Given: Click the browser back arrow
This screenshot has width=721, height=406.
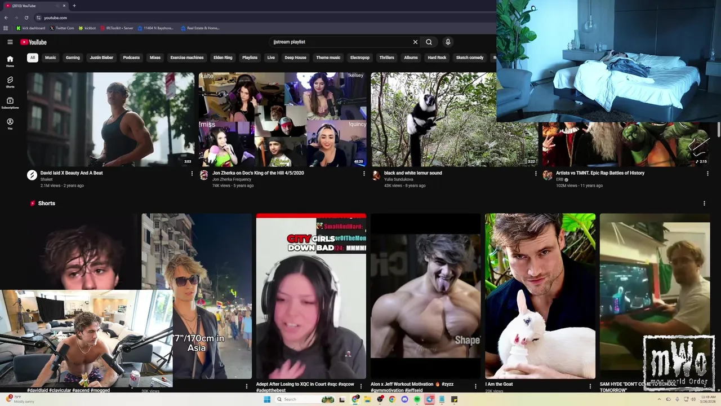Looking at the screenshot, I should click(x=6, y=17).
